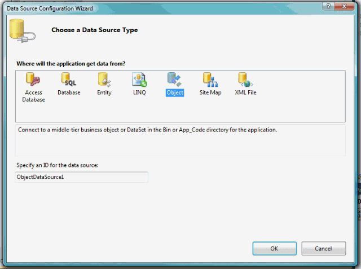Click the "LINQ" label
Screen dimensions: 361x269
point(139,92)
